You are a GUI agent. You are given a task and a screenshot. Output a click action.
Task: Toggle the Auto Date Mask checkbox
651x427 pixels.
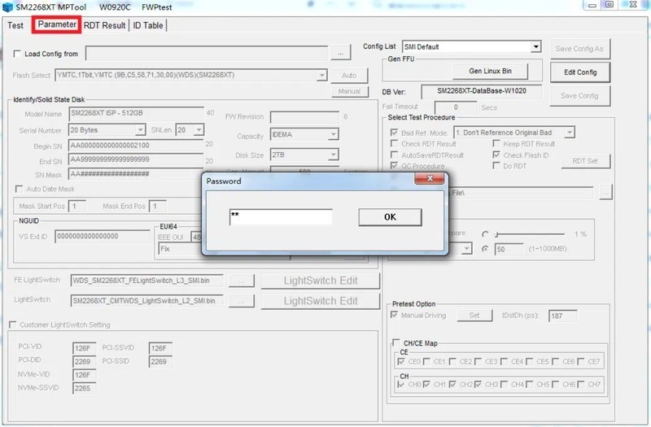(19, 189)
